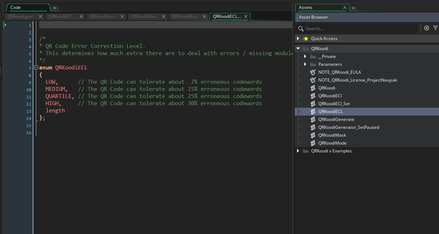This screenshot has height=234, width=439.
Task: Click the enum name QRKoodiECL in code
Action: click(71, 68)
